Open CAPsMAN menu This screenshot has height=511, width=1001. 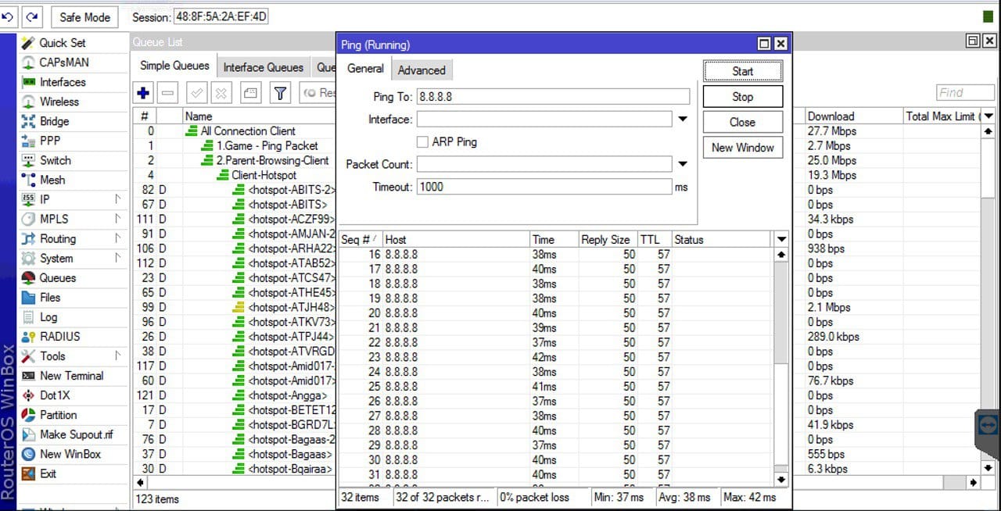[x=64, y=63]
